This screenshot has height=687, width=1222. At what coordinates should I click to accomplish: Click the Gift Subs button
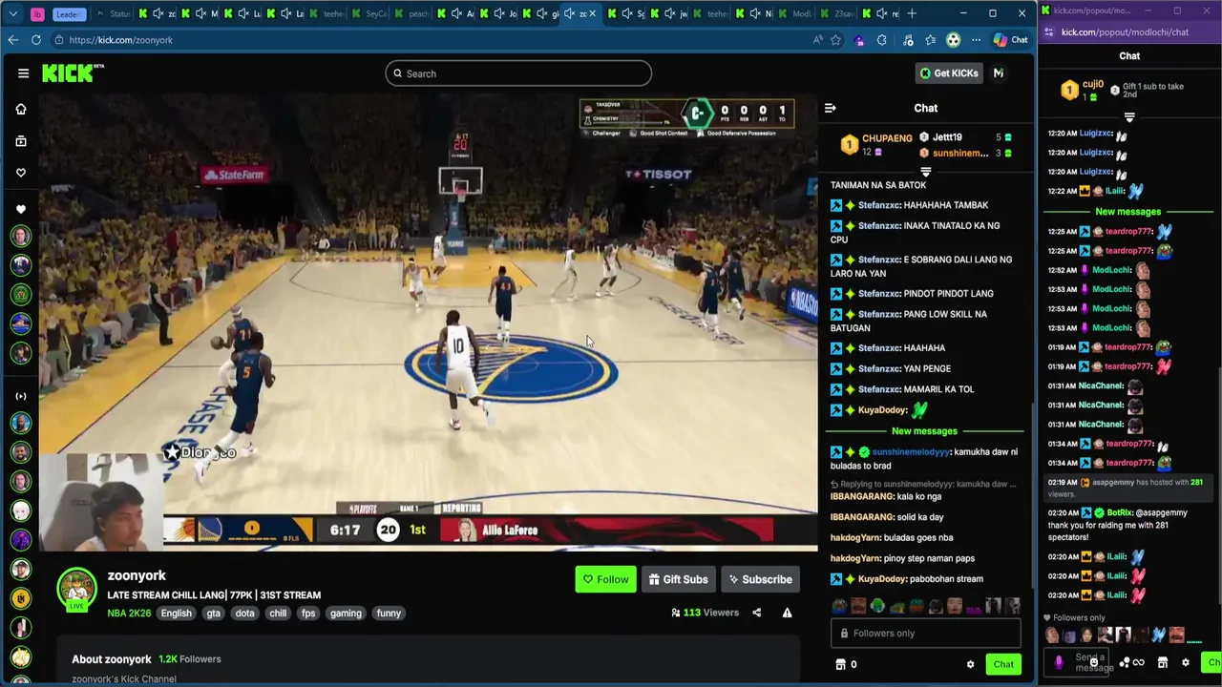coord(678,579)
